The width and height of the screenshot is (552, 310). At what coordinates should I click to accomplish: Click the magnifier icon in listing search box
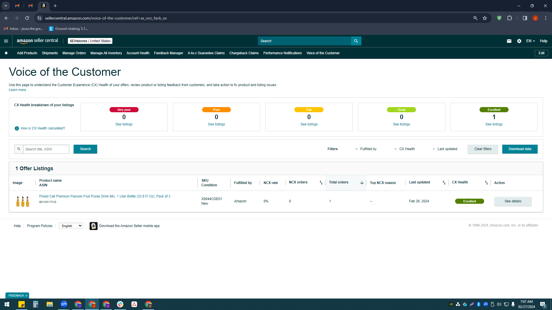tap(19, 149)
